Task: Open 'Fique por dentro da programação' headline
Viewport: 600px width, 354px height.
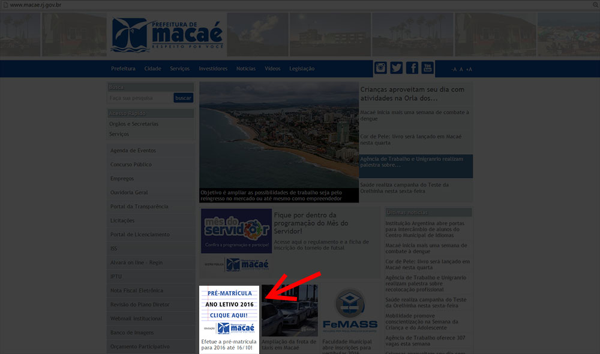Action: 311,223
